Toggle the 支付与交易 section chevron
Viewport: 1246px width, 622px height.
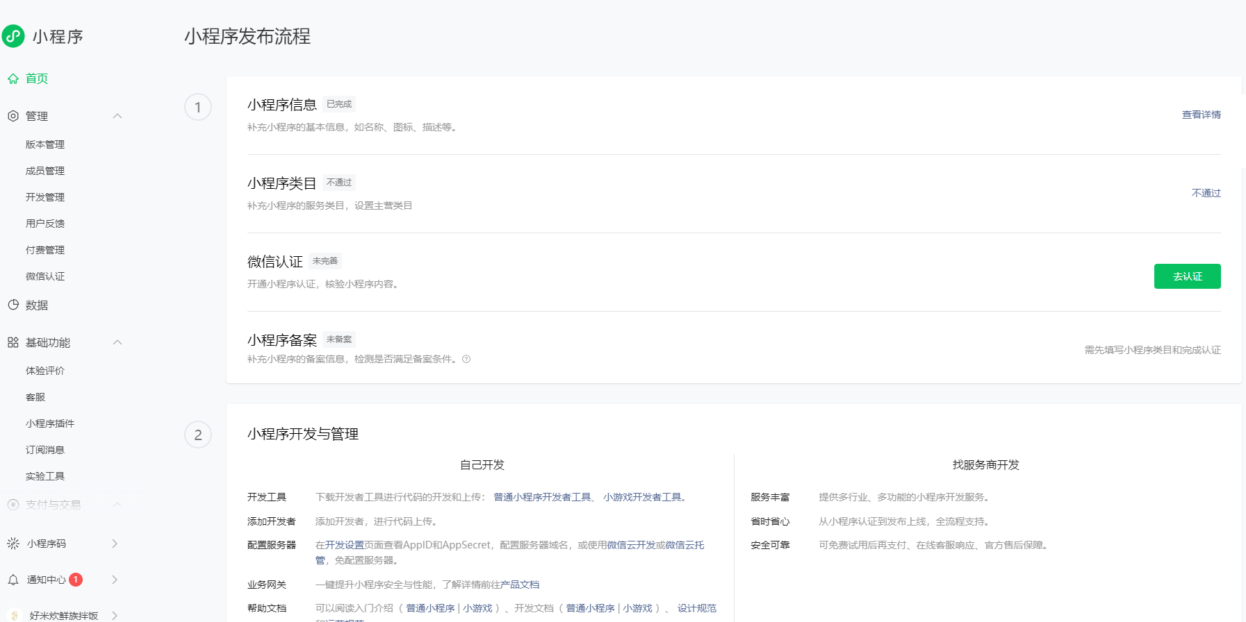coord(117,505)
